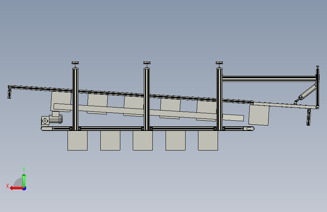Select the isolated tilted box right of the third column
Image resolution: width=327 pixels, height=212 pixels.
(259, 115)
